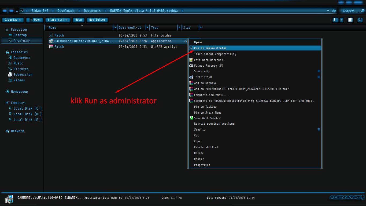Screen dimensions: 366x206
Task: Create a New folder from the toolbar
Action: click(x=97, y=20)
